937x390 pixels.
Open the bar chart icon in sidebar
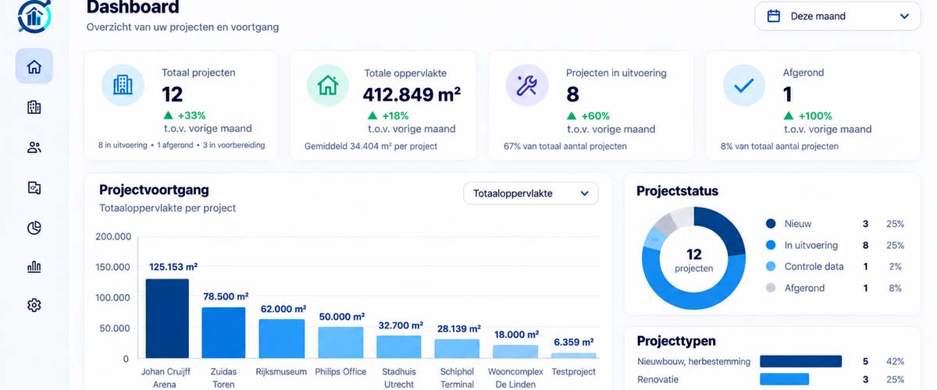[x=34, y=267]
